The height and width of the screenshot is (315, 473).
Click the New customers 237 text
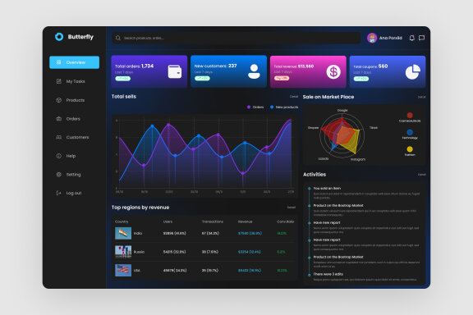pos(215,66)
